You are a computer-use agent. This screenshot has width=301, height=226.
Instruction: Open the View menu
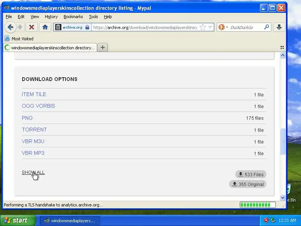coord(35,17)
